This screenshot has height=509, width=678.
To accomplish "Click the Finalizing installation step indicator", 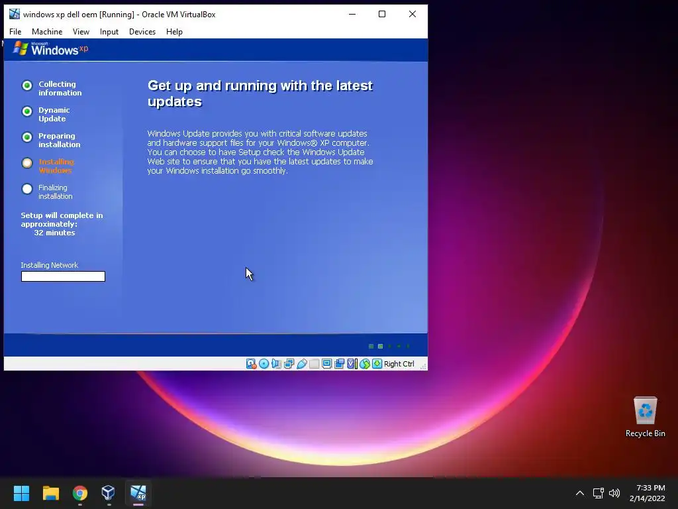I will click(x=26, y=189).
